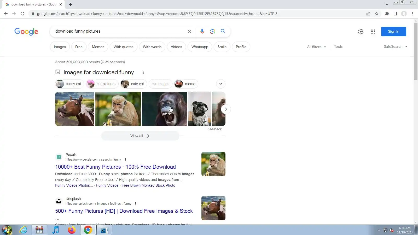Click inside the Google search input field
The height and width of the screenshot is (235, 418).
coord(119,31)
